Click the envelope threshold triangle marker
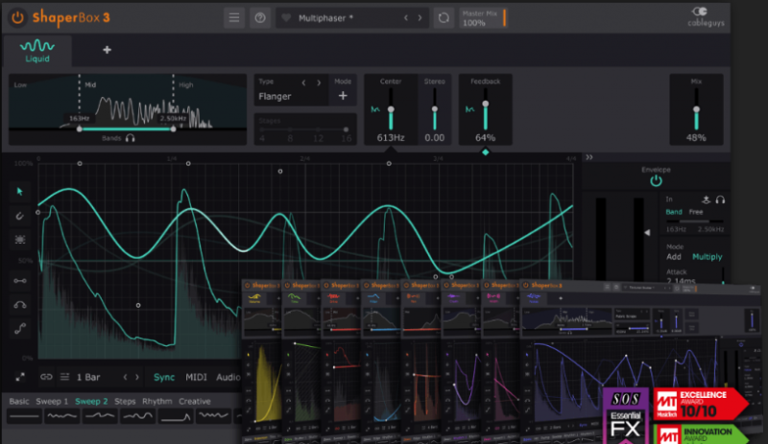Image resolution: width=768 pixels, height=444 pixels. [x=647, y=232]
